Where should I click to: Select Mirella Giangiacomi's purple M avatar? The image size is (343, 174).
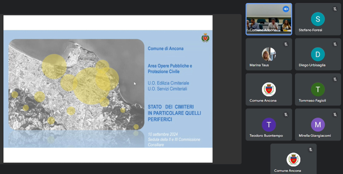point(318,124)
